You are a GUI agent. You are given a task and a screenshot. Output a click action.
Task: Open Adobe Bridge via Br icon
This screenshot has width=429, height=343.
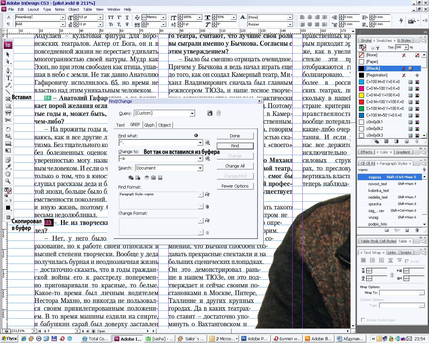[x=412, y=21]
